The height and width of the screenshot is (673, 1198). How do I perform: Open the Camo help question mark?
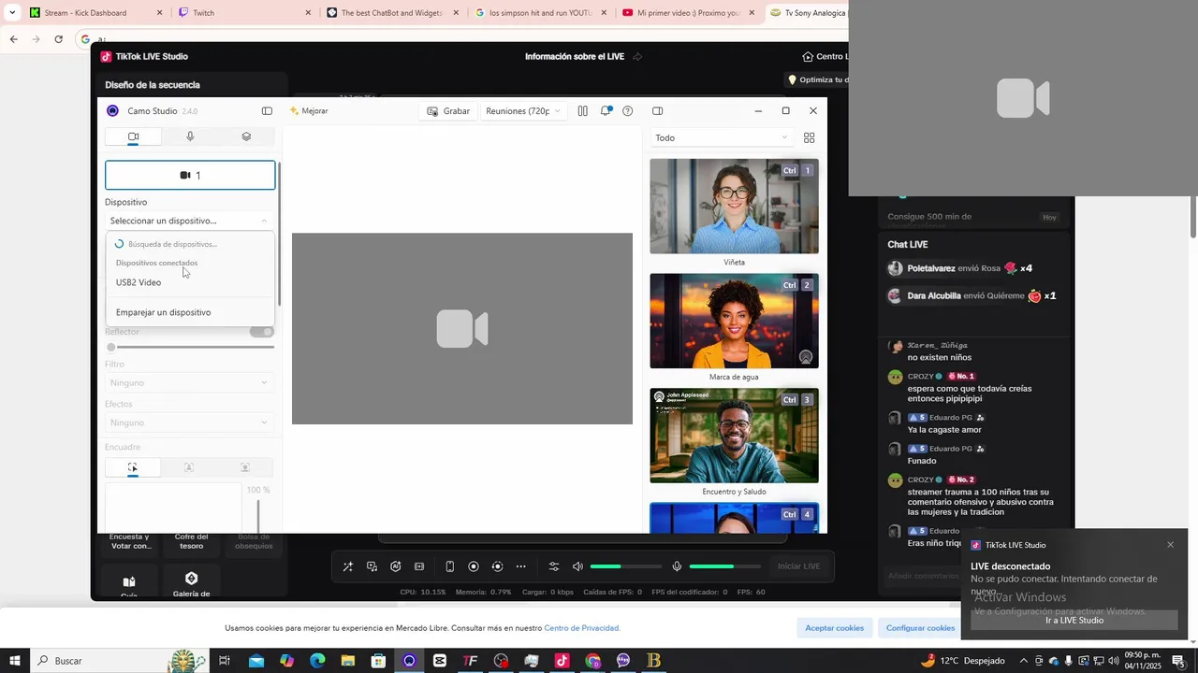(628, 111)
